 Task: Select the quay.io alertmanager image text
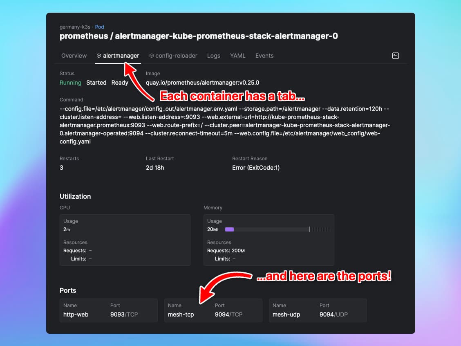tap(203, 83)
